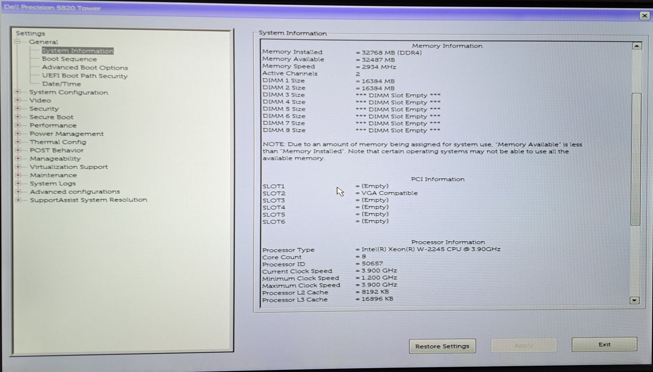The height and width of the screenshot is (372, 653).
Task: Open the Date/Time settings
Action: click(61, 84)
